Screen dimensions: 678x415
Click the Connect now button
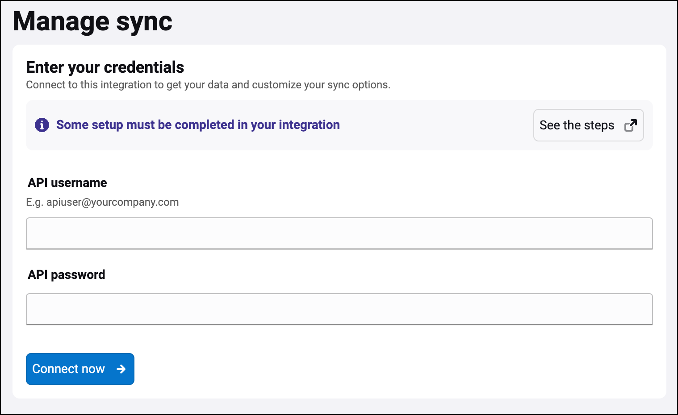(80, 369)
